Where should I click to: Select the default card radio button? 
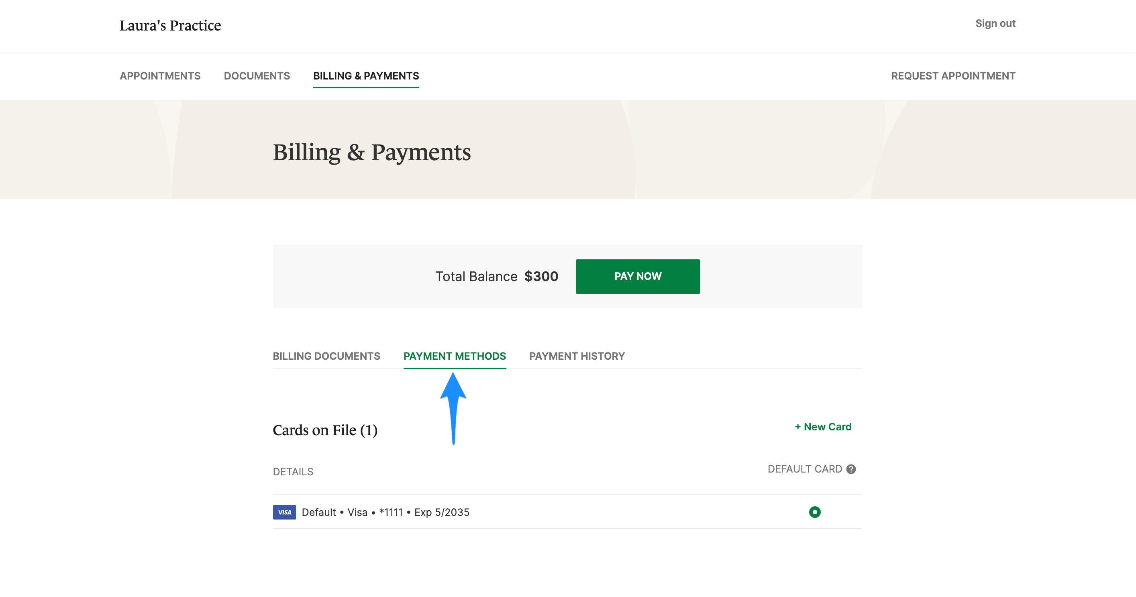point(814,512)
